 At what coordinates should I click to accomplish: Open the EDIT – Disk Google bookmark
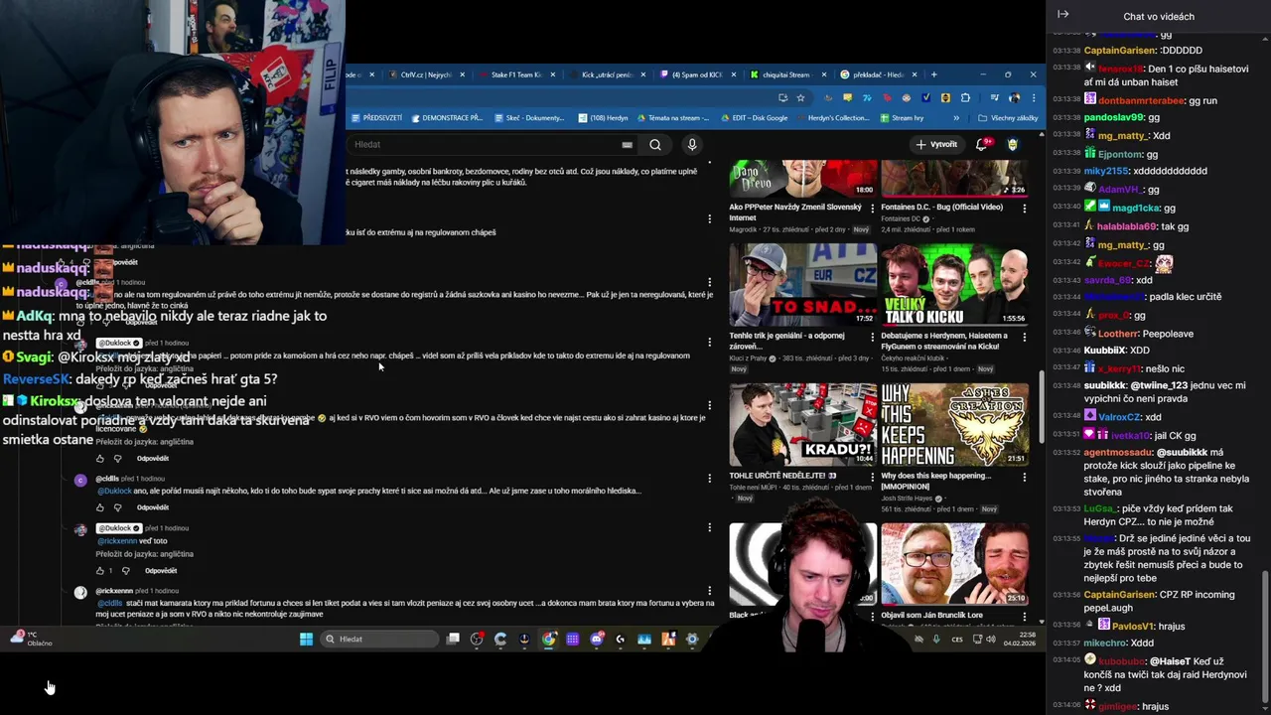point(755,118)
